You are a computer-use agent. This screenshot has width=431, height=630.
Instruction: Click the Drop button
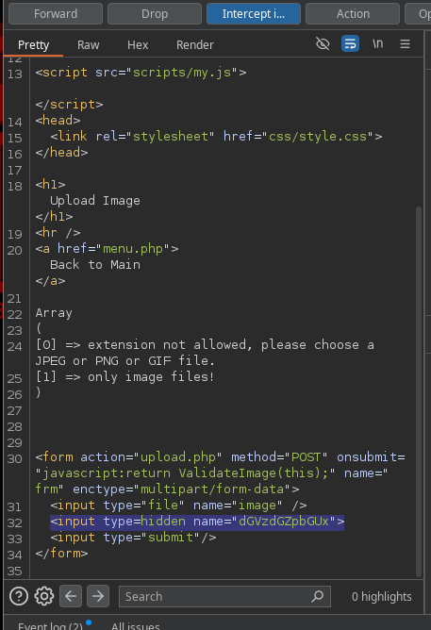click(x=155, y=13)
